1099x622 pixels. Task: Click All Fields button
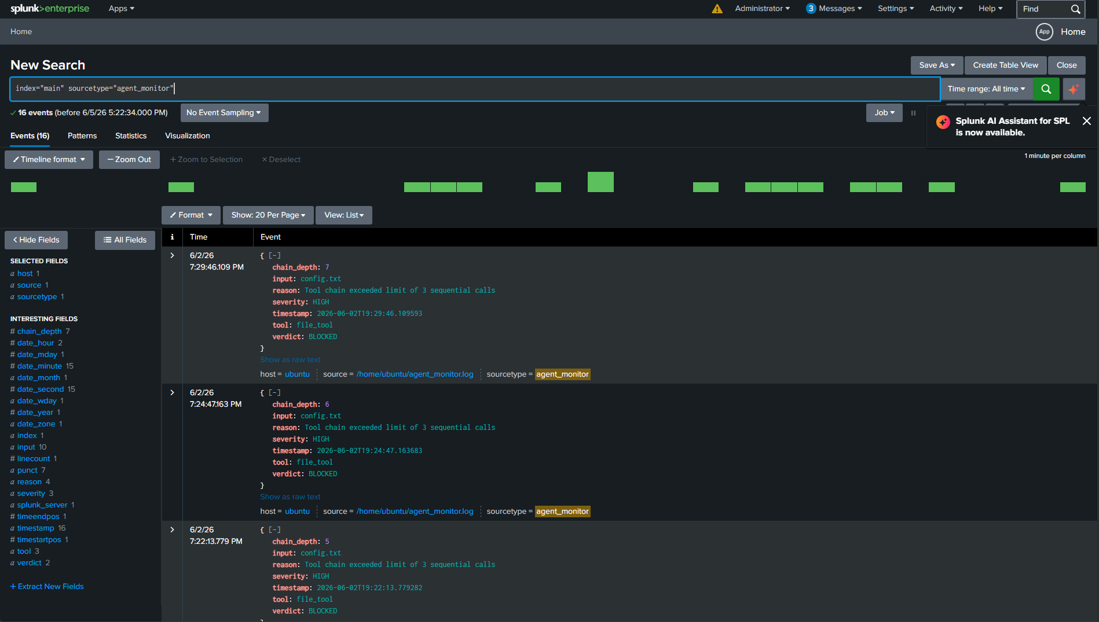(x=124, y=240)
